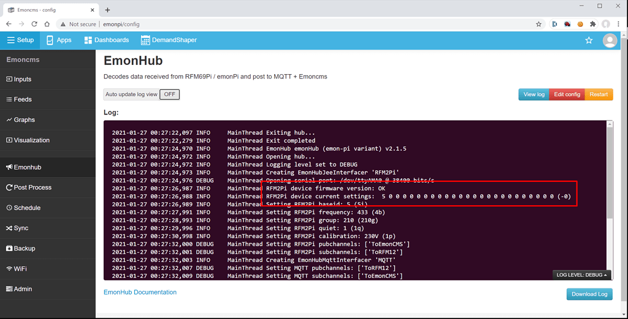This screenshot has height=319, width=628.
Task: Open Visualization from the sidebar
Action: coord(48,140)
